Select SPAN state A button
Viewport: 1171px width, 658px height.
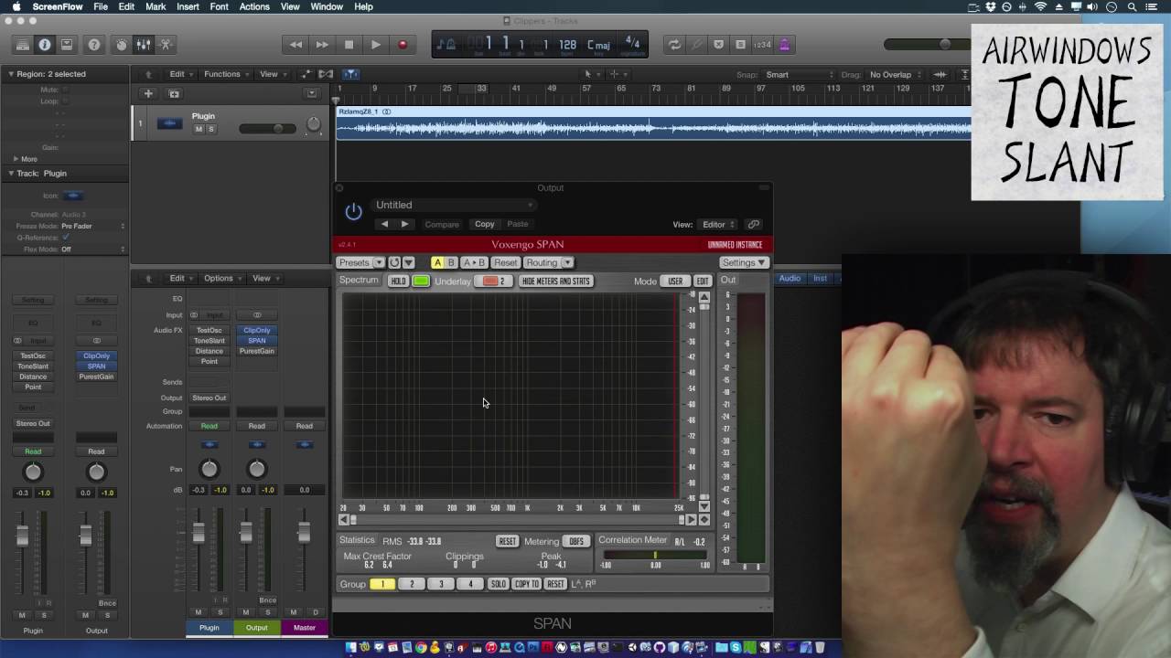[437, 262]
